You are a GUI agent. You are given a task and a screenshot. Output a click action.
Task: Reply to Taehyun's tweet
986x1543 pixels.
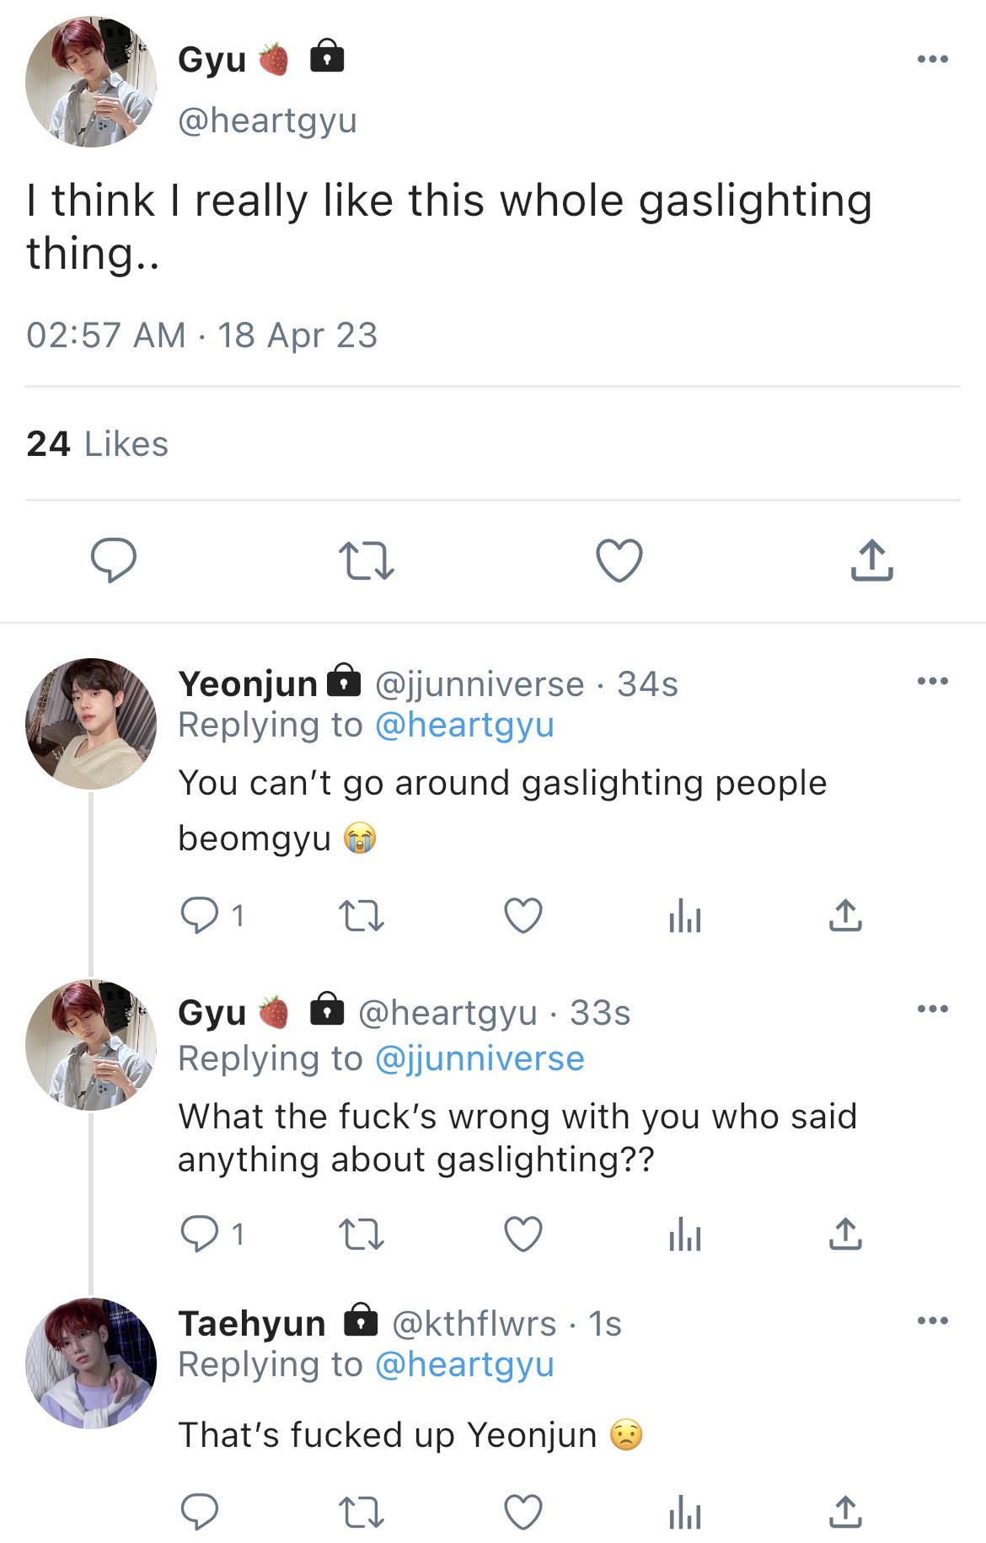(200, 1513)
